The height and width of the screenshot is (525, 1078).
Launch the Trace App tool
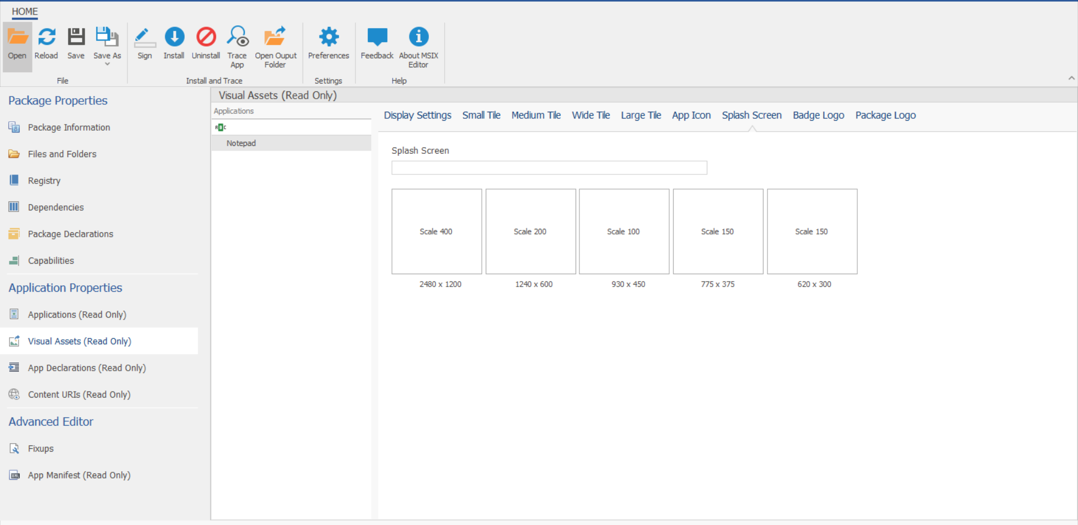(x=237, y=38)
